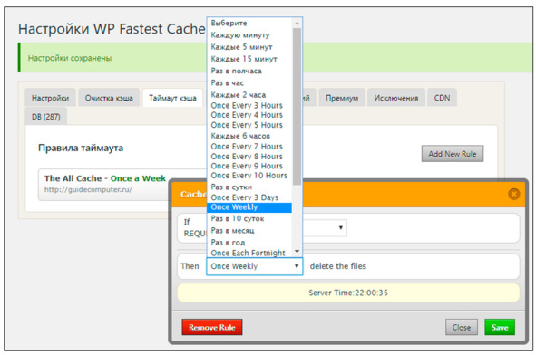Switch to Очистка кэша tab

[x=109, y=98]
